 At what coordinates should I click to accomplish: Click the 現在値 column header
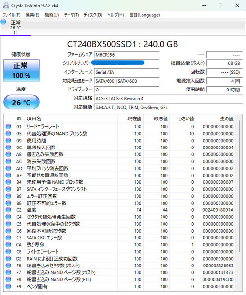[131, 118]
